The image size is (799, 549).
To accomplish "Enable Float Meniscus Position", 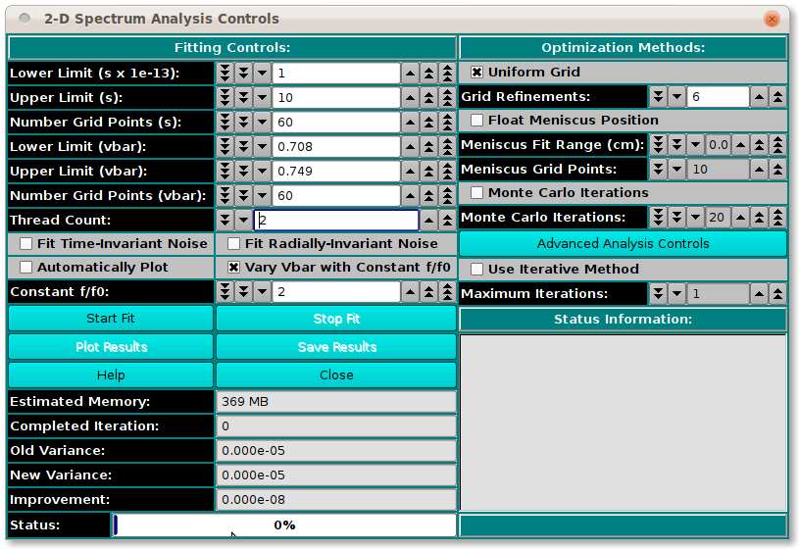I will 476,121.
